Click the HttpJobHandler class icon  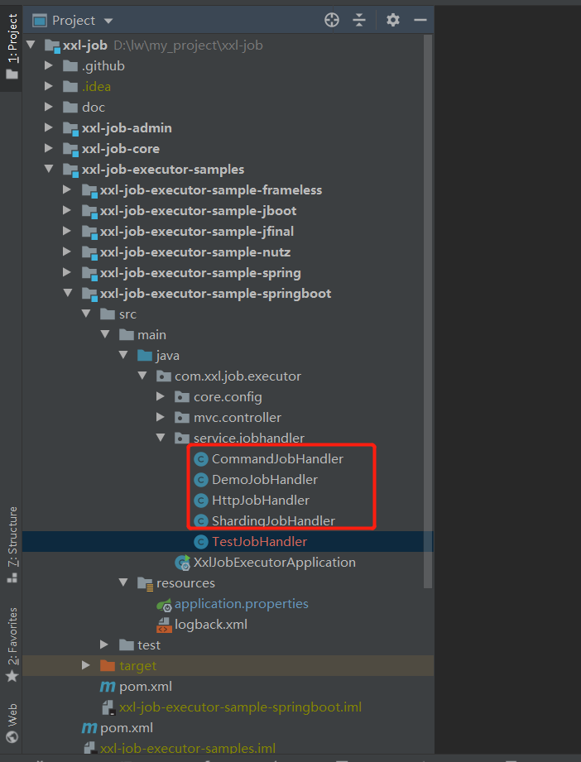(x=201, y=501)
